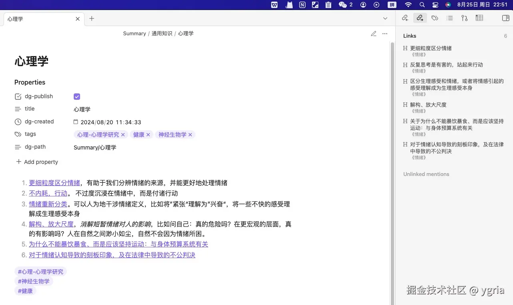Open the Wi-Fi menu in the menu bar
Screen dimensions: 513x305
[x=408, y=5]
